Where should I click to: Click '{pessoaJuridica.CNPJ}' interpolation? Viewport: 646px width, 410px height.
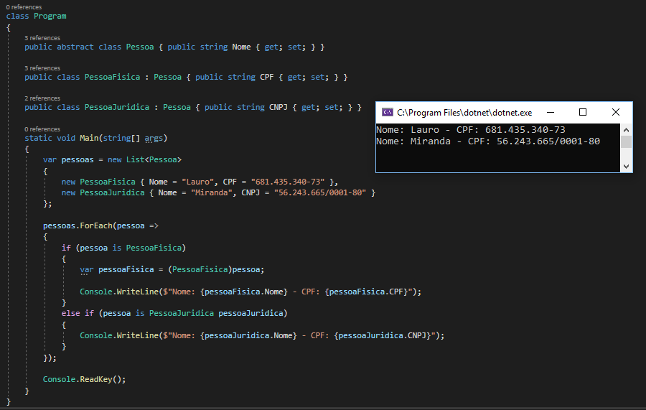[x=383, y=335]
